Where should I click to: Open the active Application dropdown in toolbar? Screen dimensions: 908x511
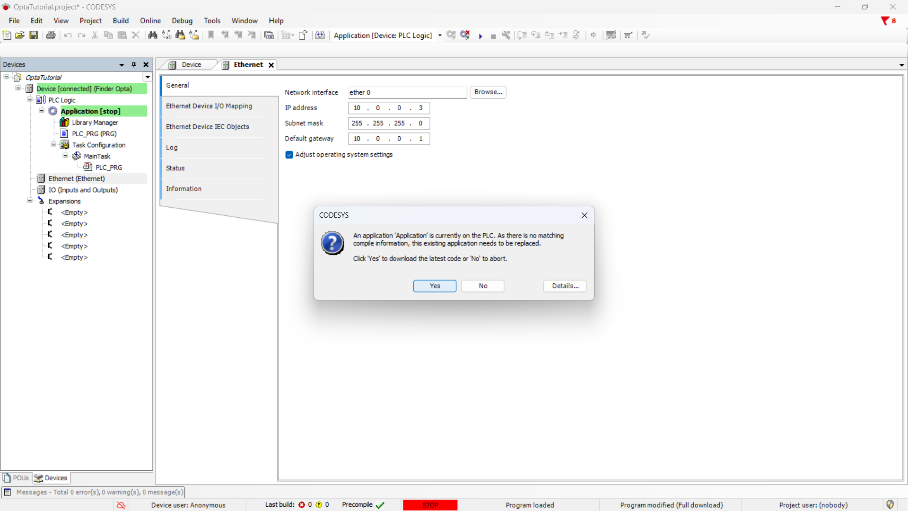pos(440,35)
